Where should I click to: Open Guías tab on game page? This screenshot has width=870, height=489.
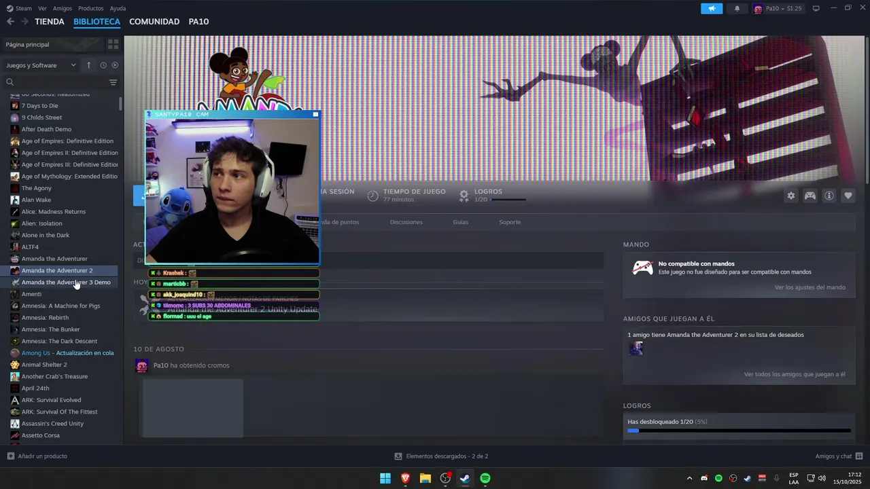pyautogui.click(x=461, y=222)
